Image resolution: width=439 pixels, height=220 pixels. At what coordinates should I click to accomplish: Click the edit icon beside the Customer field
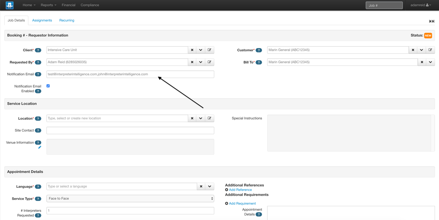click(431, 50)
